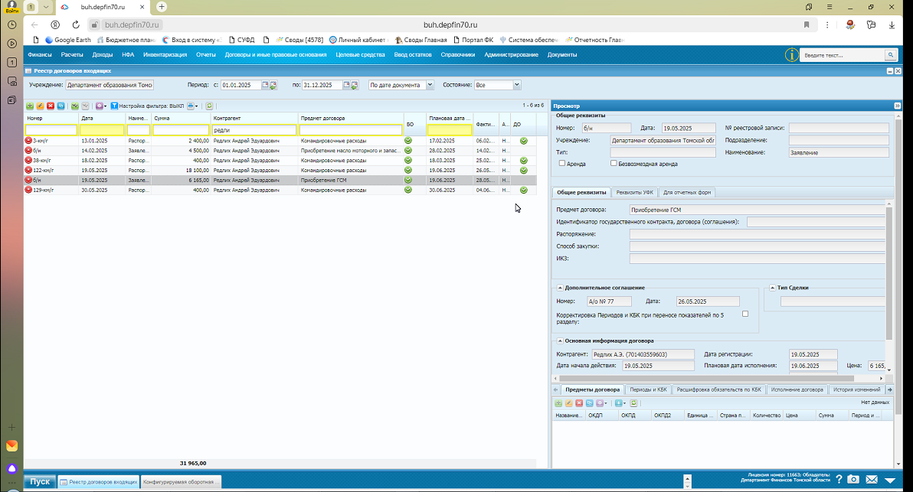Add a new contract with green plus icon
Viewport: 913px width, 492px height.
(30, 106)
